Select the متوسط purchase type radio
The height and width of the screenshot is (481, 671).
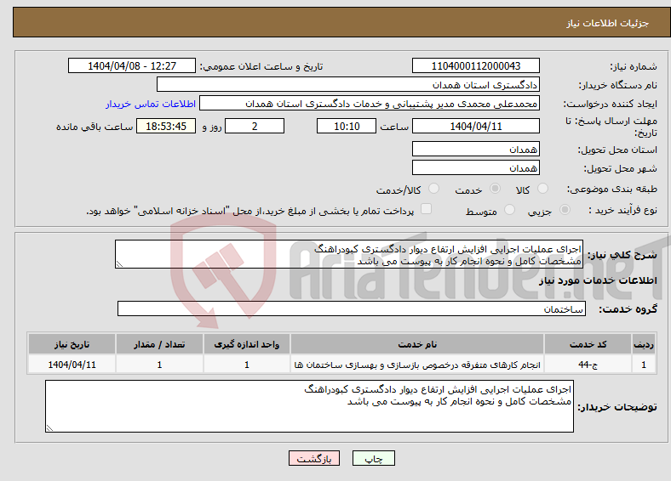pyautogui.click(x=509, y=209)
